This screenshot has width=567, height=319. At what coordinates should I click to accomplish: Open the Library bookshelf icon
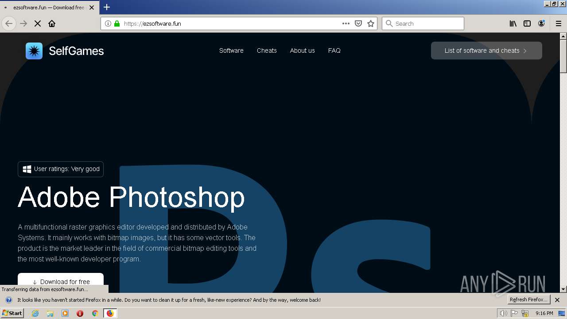tap(513, 23)
